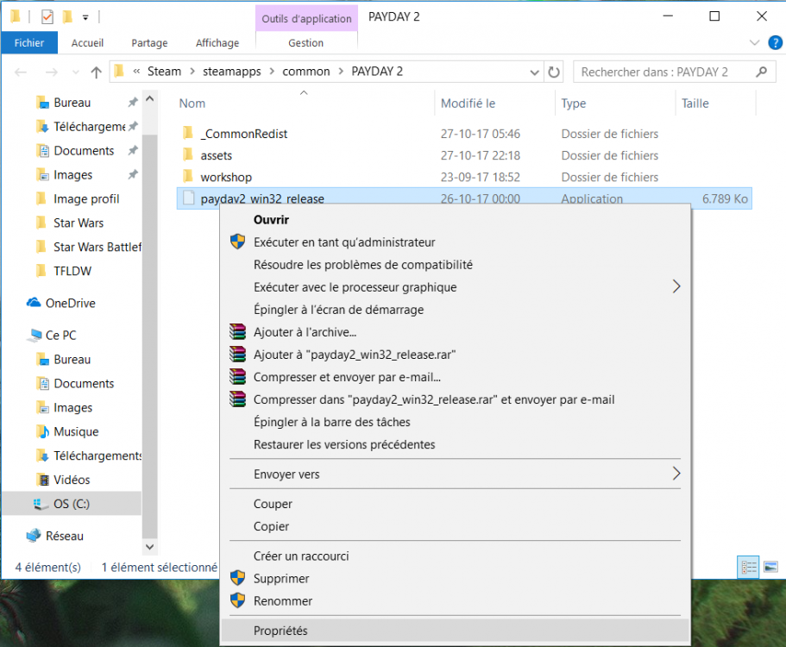Sort files by 'Modifié le' column

[x=468, y=104]
